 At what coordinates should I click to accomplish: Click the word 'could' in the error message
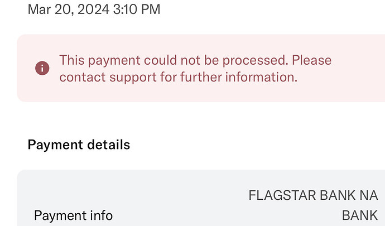click(160, 60)
